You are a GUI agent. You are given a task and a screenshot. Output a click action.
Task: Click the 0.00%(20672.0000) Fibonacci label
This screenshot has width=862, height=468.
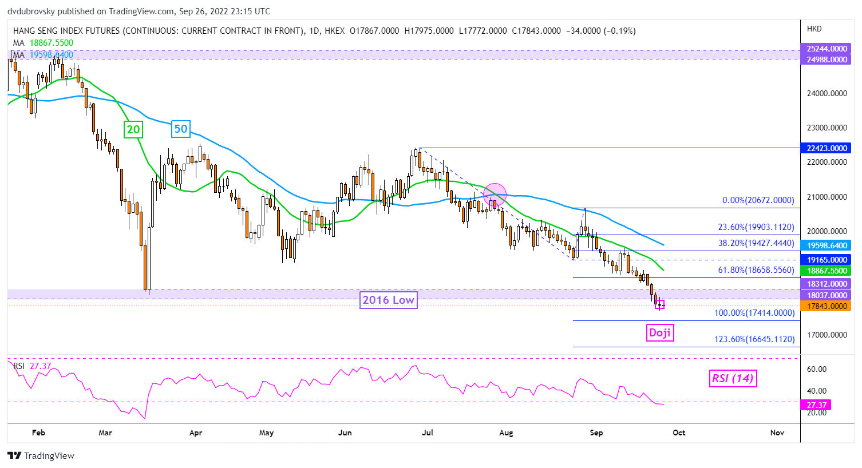(x=758, y=200)
